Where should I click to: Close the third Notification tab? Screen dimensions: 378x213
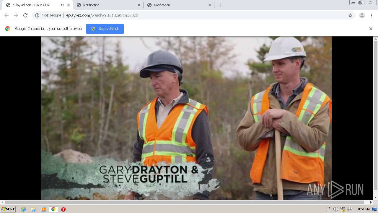coord(210,5)
